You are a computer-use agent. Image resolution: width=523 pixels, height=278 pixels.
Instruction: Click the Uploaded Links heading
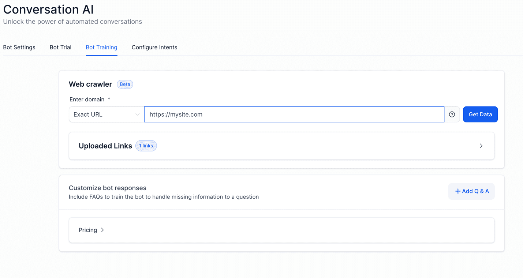pyautogui.click(x=105, y=146)
